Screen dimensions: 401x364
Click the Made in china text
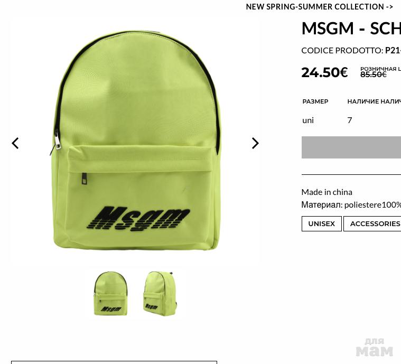327,192
